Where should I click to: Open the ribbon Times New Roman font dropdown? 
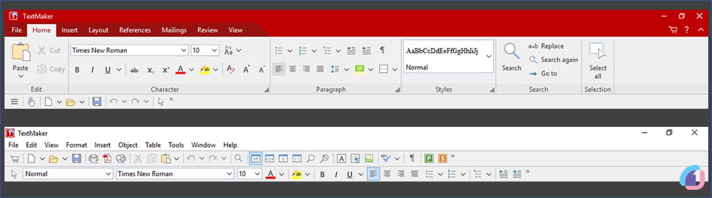[183, 50]
